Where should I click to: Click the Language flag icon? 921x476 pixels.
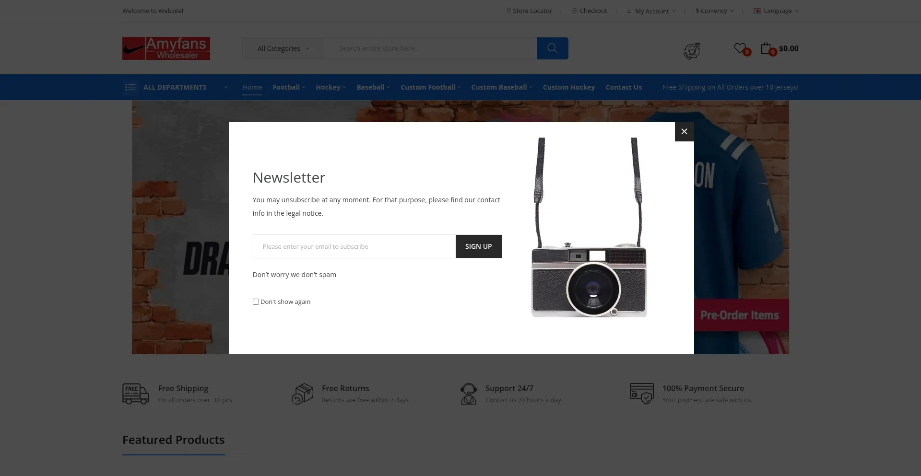(x=757, y=11)
